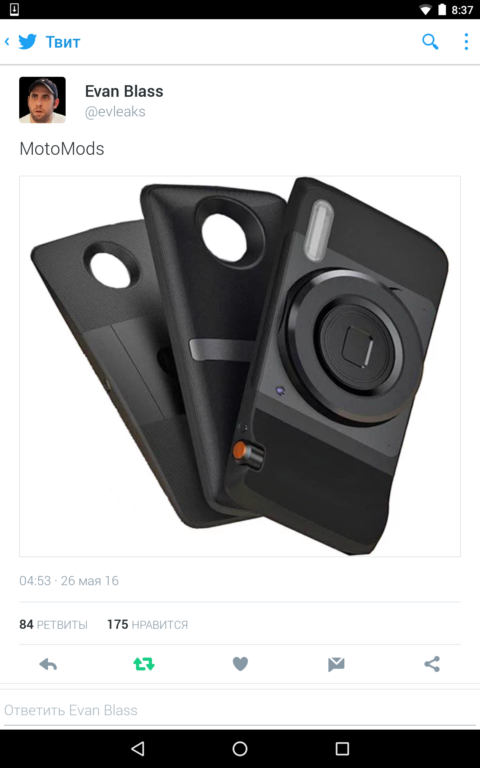Reply using the arrow icon
Screen dimensions: 480x768
click(48, 664)
